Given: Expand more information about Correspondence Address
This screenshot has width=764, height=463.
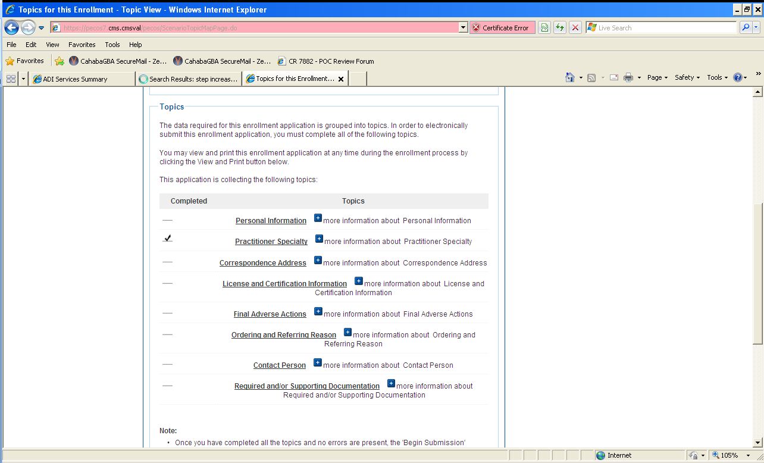Looking at the screenshot, I should pos(318,261).
